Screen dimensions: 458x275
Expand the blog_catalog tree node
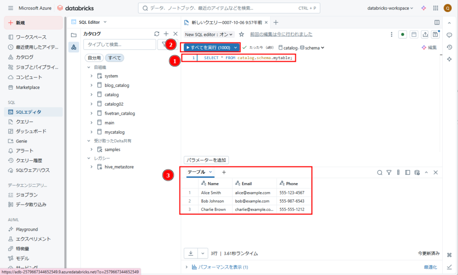91,85
